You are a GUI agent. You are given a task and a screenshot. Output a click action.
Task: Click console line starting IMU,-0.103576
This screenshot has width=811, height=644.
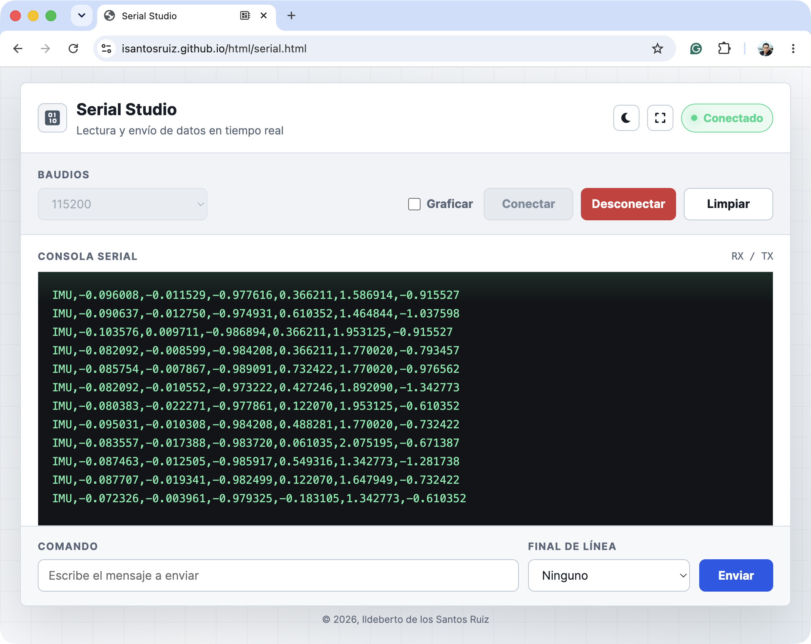pos(252,332)
